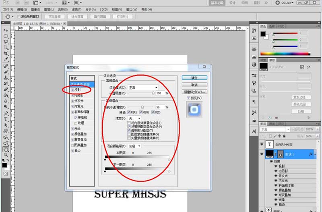Toggle 投影 checkbox in Layer Style
The height and width of the screenshot is (212, 322).
[x=72, y=90]
